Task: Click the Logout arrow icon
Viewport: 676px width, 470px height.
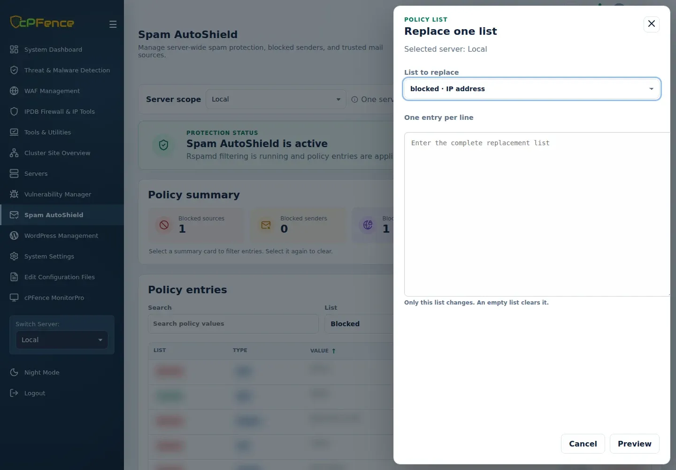Action: pyautogui.click(x=14, y=393)
